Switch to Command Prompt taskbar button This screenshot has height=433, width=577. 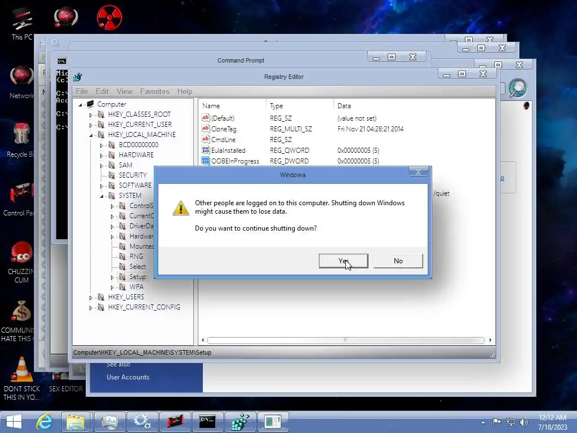207,422
